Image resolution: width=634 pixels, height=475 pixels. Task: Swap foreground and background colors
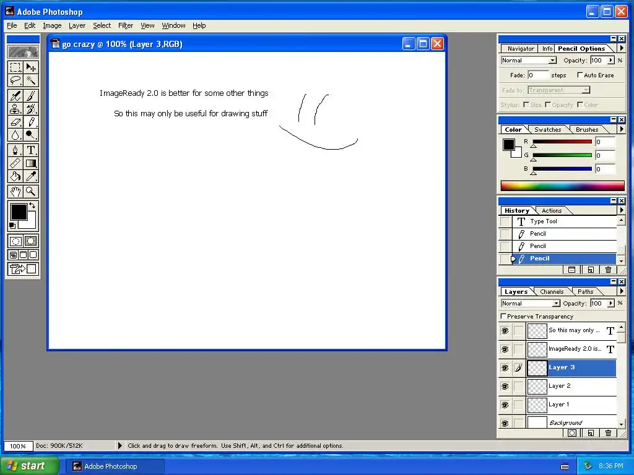[x=32, y=205]
